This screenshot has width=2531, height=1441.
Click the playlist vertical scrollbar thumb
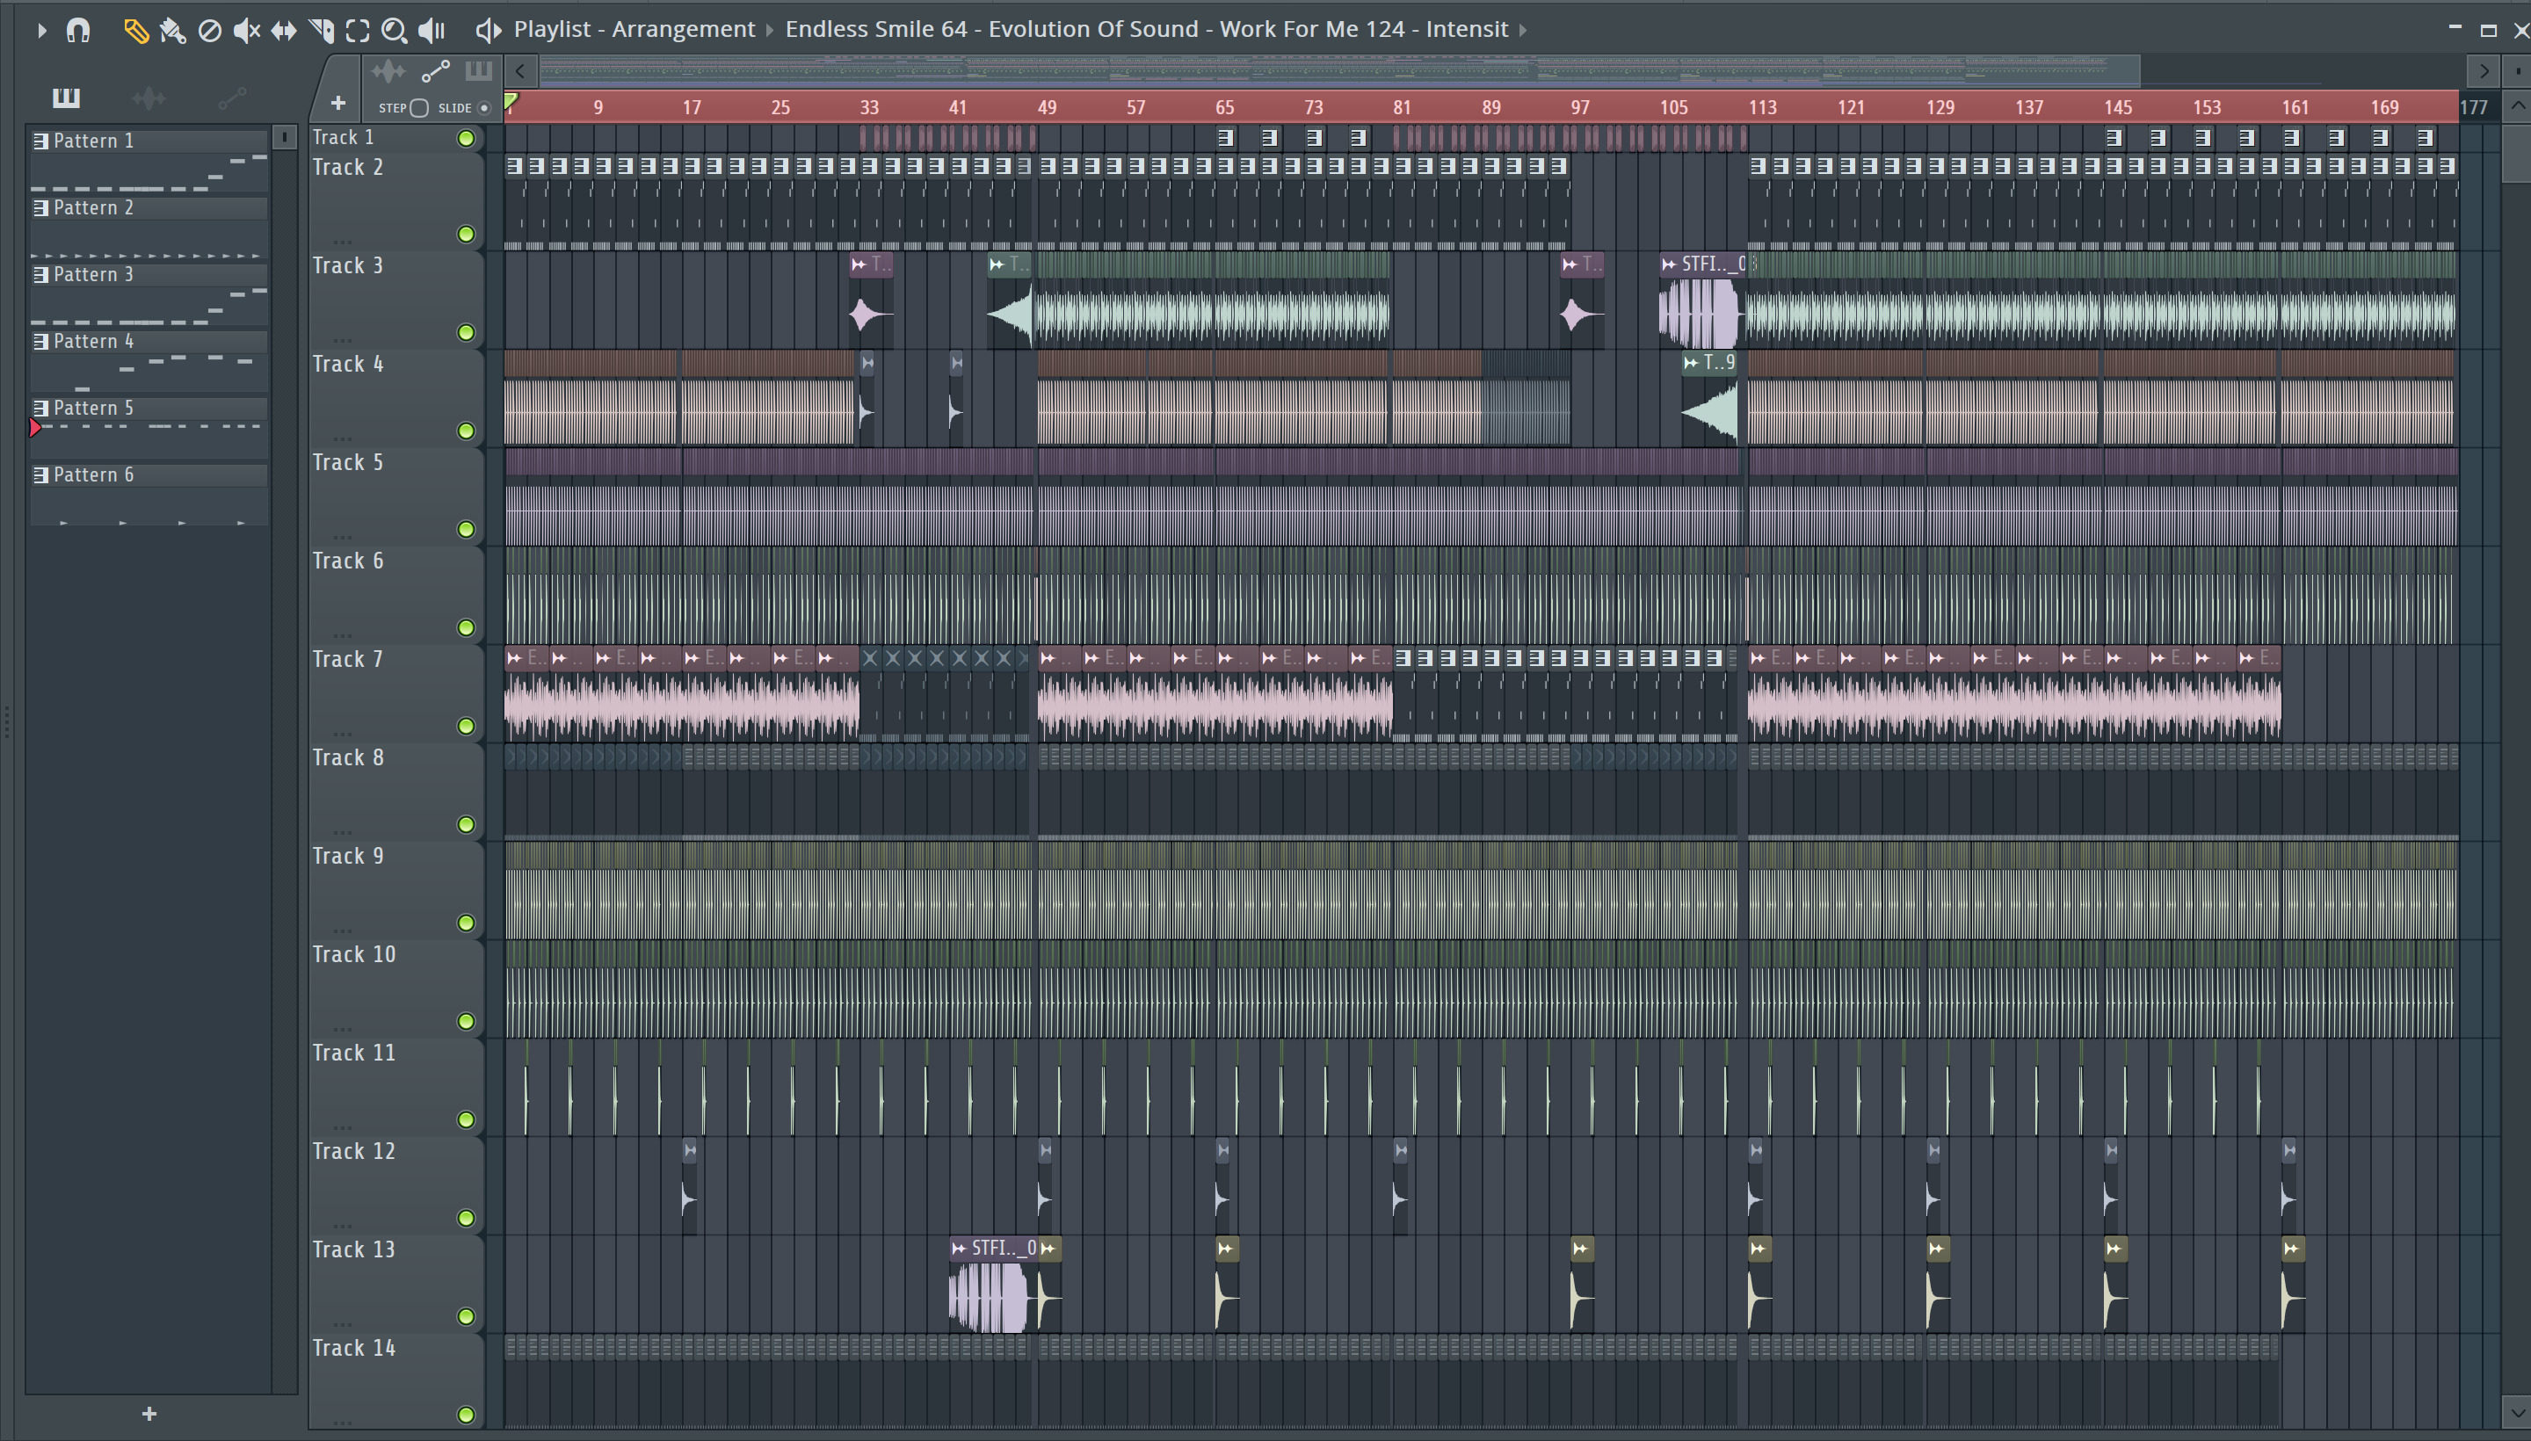(2517, 152)
